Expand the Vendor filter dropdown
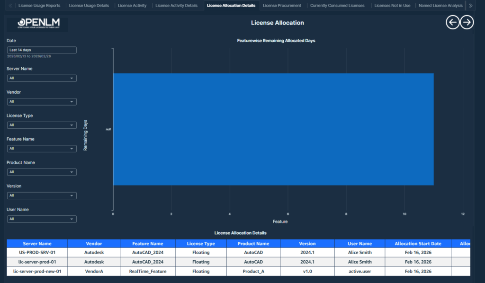 [x=42, y=102]
